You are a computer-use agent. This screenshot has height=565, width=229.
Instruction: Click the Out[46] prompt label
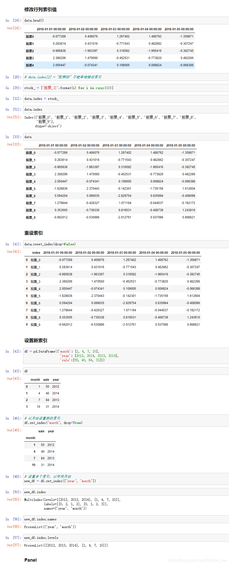click(14, 430)
